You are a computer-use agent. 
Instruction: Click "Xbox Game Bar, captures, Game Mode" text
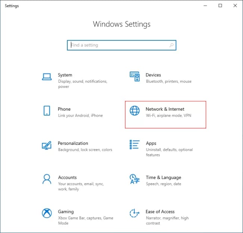click(x=86, y=221)
